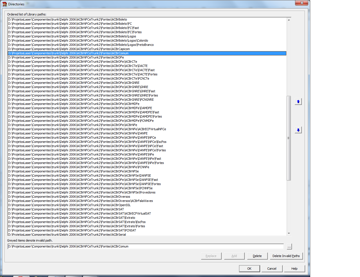
Task: Click the Add button
Action: point(234,256)
